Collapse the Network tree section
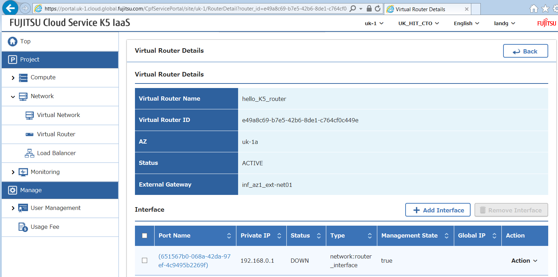Screen dimensions: 558x277 (x=13, y=97)
